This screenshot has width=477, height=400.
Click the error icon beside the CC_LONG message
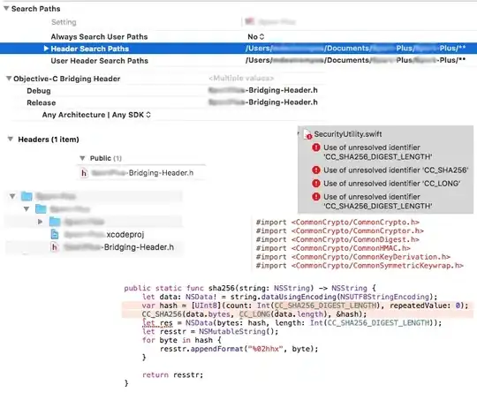click(x=316, y=184)
